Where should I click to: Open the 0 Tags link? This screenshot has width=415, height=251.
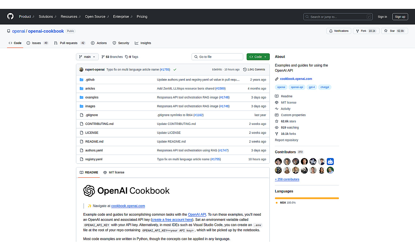pos(132,57)
